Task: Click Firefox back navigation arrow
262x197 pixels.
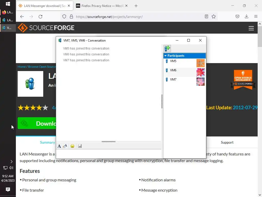Action: click(x=22, y=17)
